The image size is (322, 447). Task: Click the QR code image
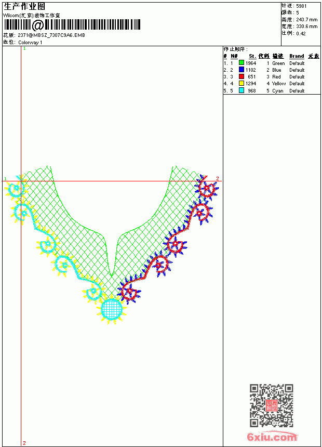pos(272,405)
